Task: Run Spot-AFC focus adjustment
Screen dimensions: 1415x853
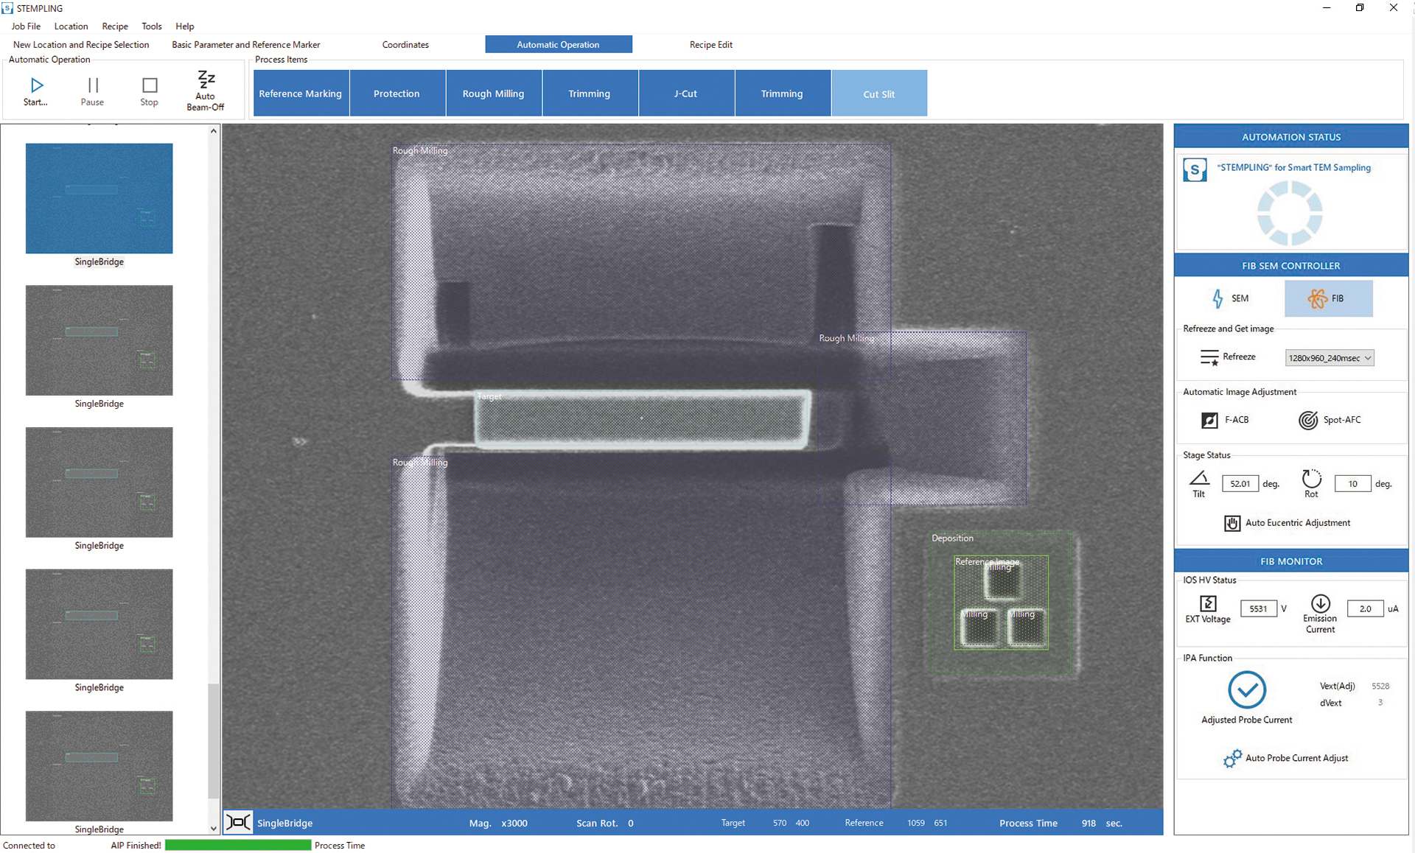Action: click(x=1308, y=420)
